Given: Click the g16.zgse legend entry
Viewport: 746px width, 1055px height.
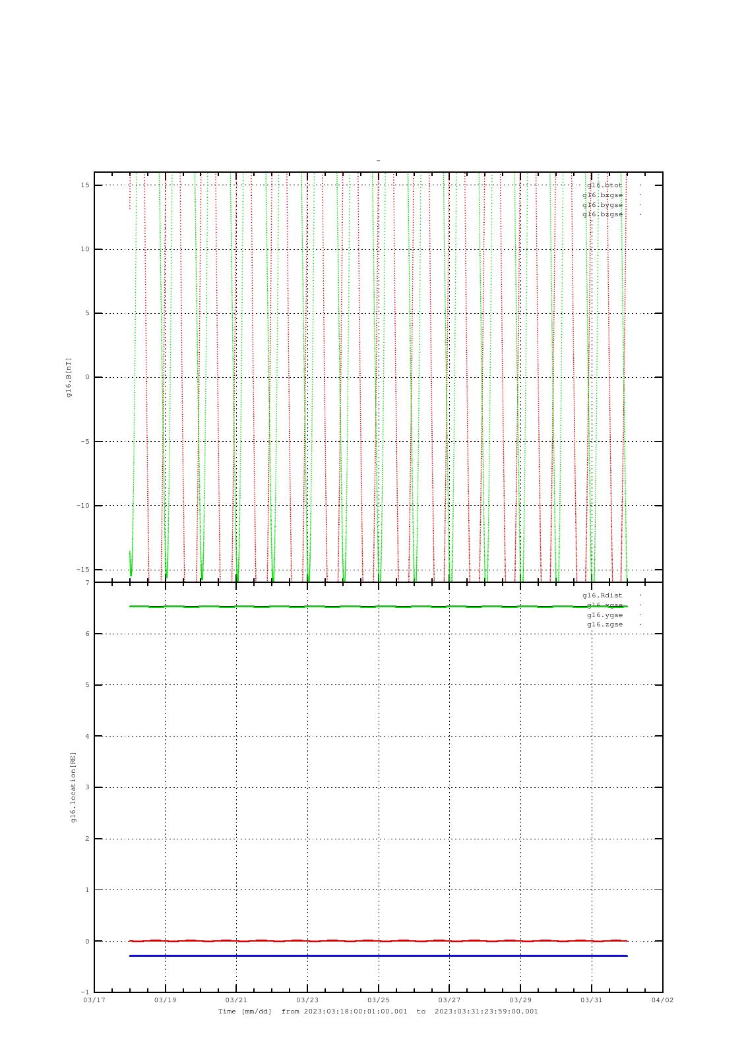Looking at the screenshot, I should (604, 624).
